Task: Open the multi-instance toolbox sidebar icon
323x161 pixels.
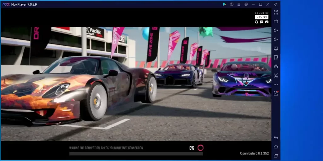Action: click(276, 66)
